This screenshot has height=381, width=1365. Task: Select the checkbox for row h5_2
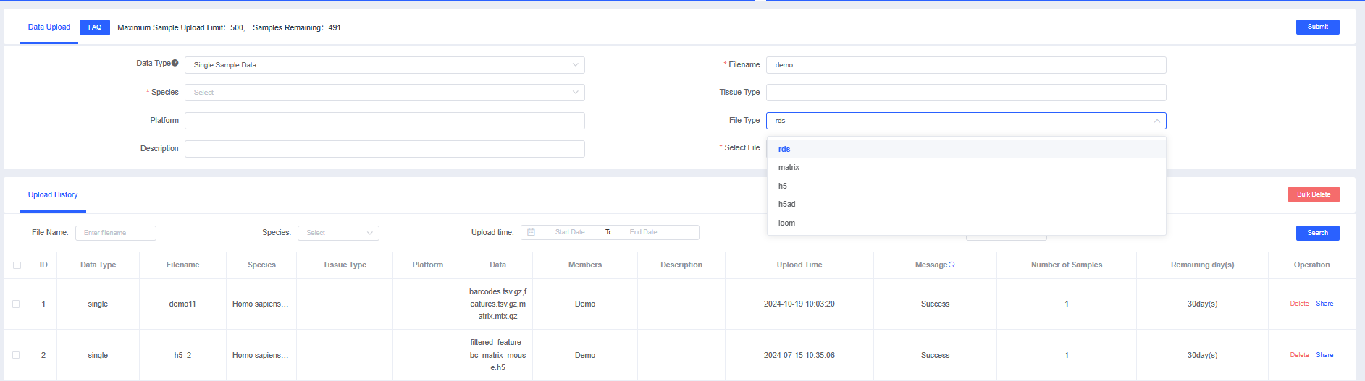coord(16,355)
